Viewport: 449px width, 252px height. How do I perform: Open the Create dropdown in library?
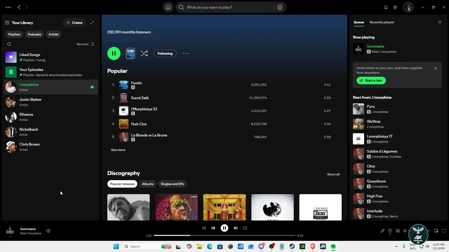click(74, 23)
